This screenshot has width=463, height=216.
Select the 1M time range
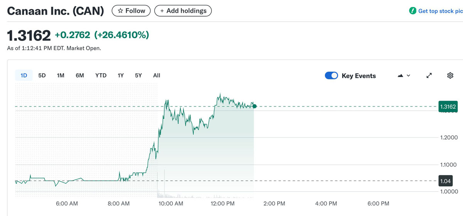61,76
